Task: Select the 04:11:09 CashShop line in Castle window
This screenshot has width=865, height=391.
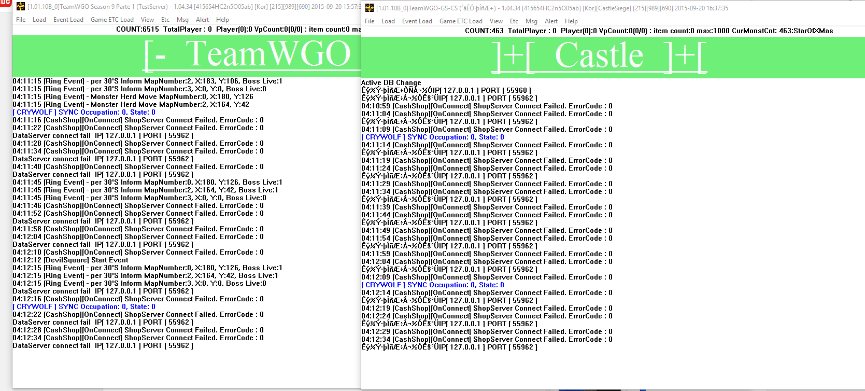Action: click(x=487, y=129)
